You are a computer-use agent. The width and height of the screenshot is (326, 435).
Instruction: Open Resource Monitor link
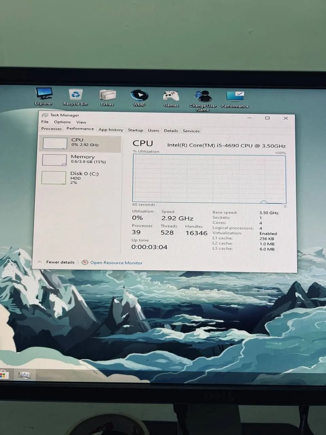(116, 263)
